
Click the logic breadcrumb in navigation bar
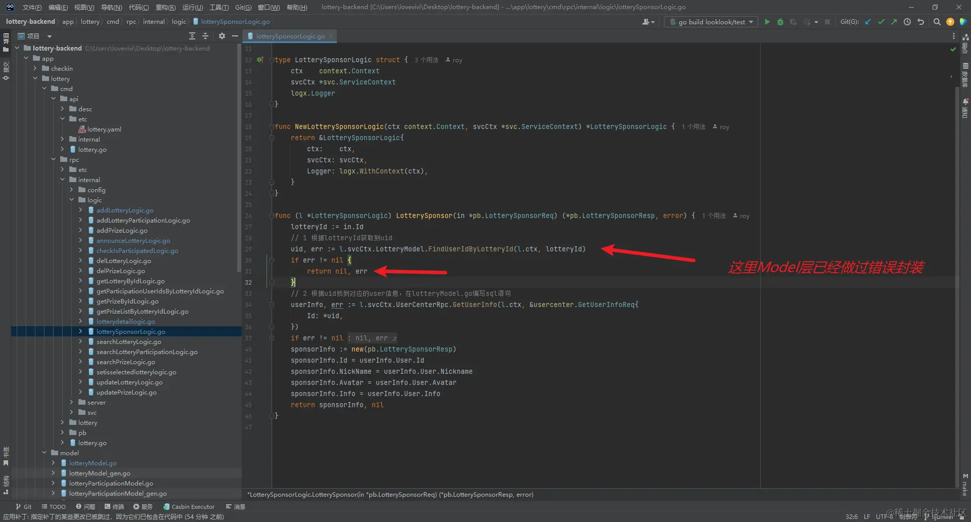[x=179, y=22]
